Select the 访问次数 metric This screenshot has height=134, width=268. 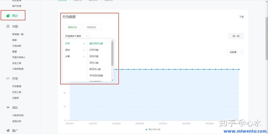point(94,56)
